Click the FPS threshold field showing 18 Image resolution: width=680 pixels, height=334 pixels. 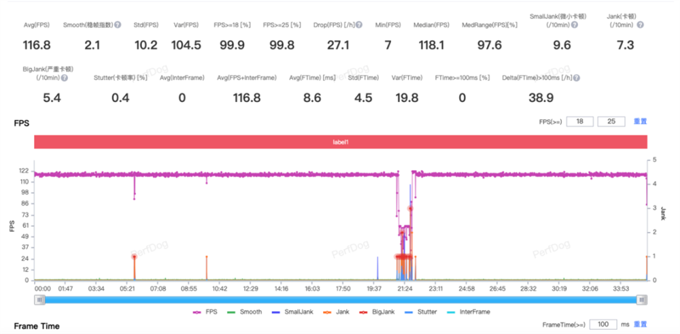click(579, 122)
